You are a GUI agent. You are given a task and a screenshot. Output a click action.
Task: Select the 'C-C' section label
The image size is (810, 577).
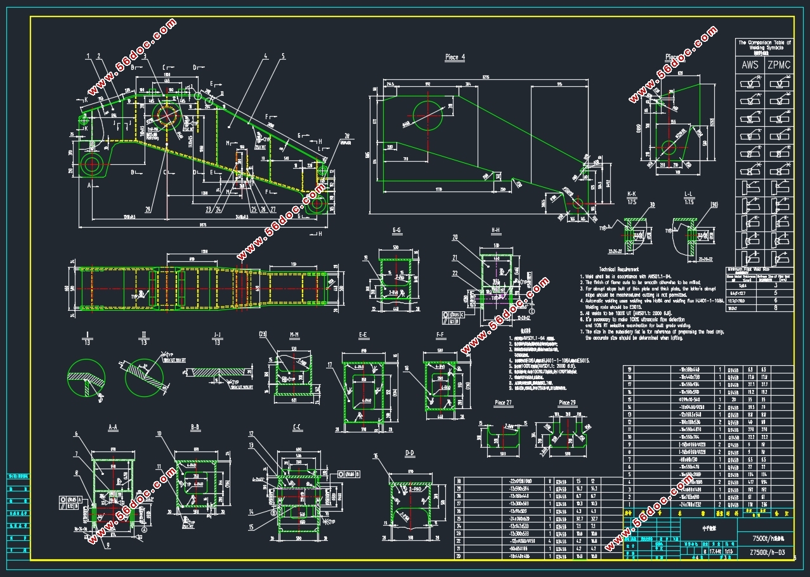pyautogui.click(x=297, y=429)
